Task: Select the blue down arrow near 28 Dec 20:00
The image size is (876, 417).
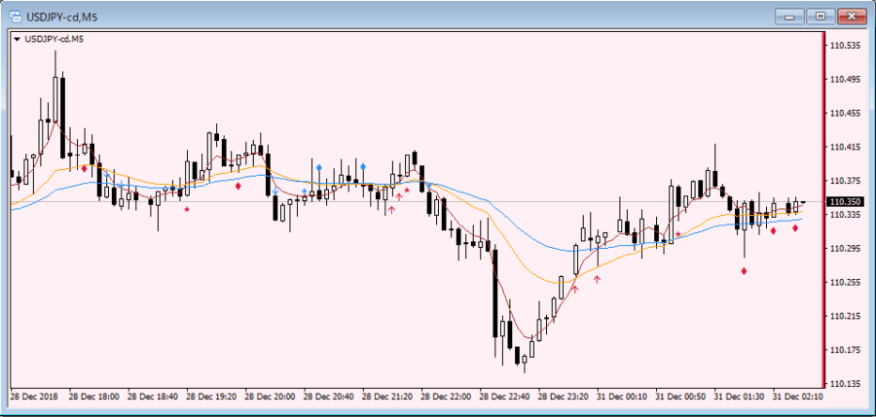Action: [x=275, y=191]
